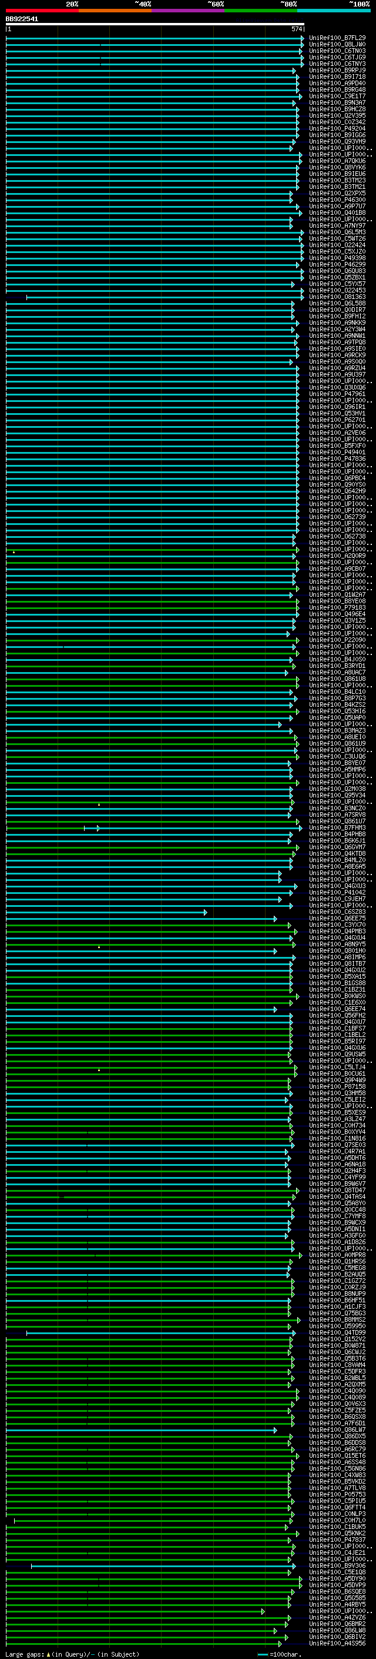Click hit label UniRef100_P47837
376x1659 pixels.
(337, 1540)
